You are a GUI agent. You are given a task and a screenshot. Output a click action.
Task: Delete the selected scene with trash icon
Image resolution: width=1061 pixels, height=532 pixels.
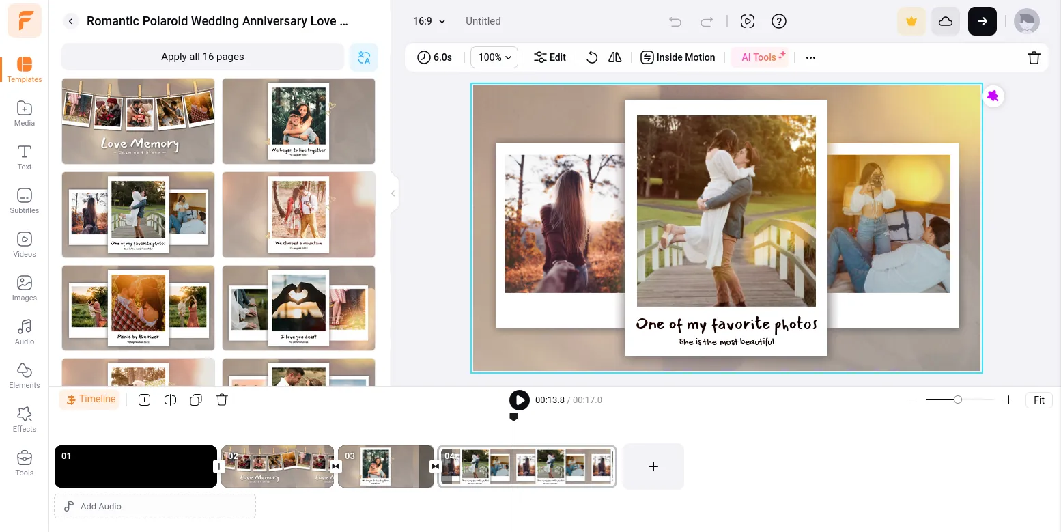1034,57
